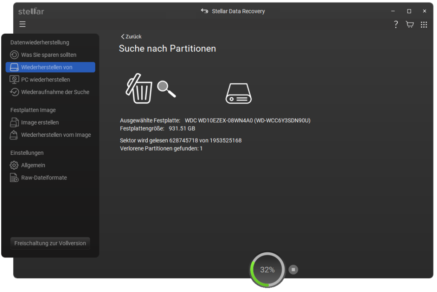
Task: Open Raw-Dateiformate settings
Action: (44, 178)
